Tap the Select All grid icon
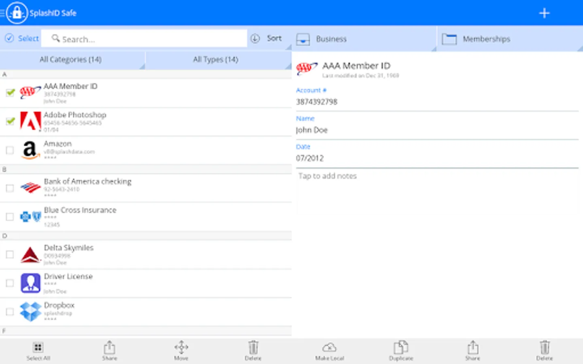The height and width of the screenshot is (364, 583). 38,347
